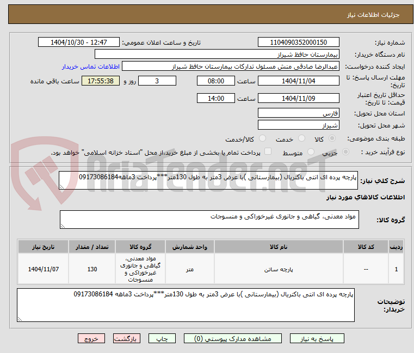The width and height of the screenshot is (414, 353).
Task: Click the اطلاعات کالاهای مورد نیاز heading
Action: 366,197
